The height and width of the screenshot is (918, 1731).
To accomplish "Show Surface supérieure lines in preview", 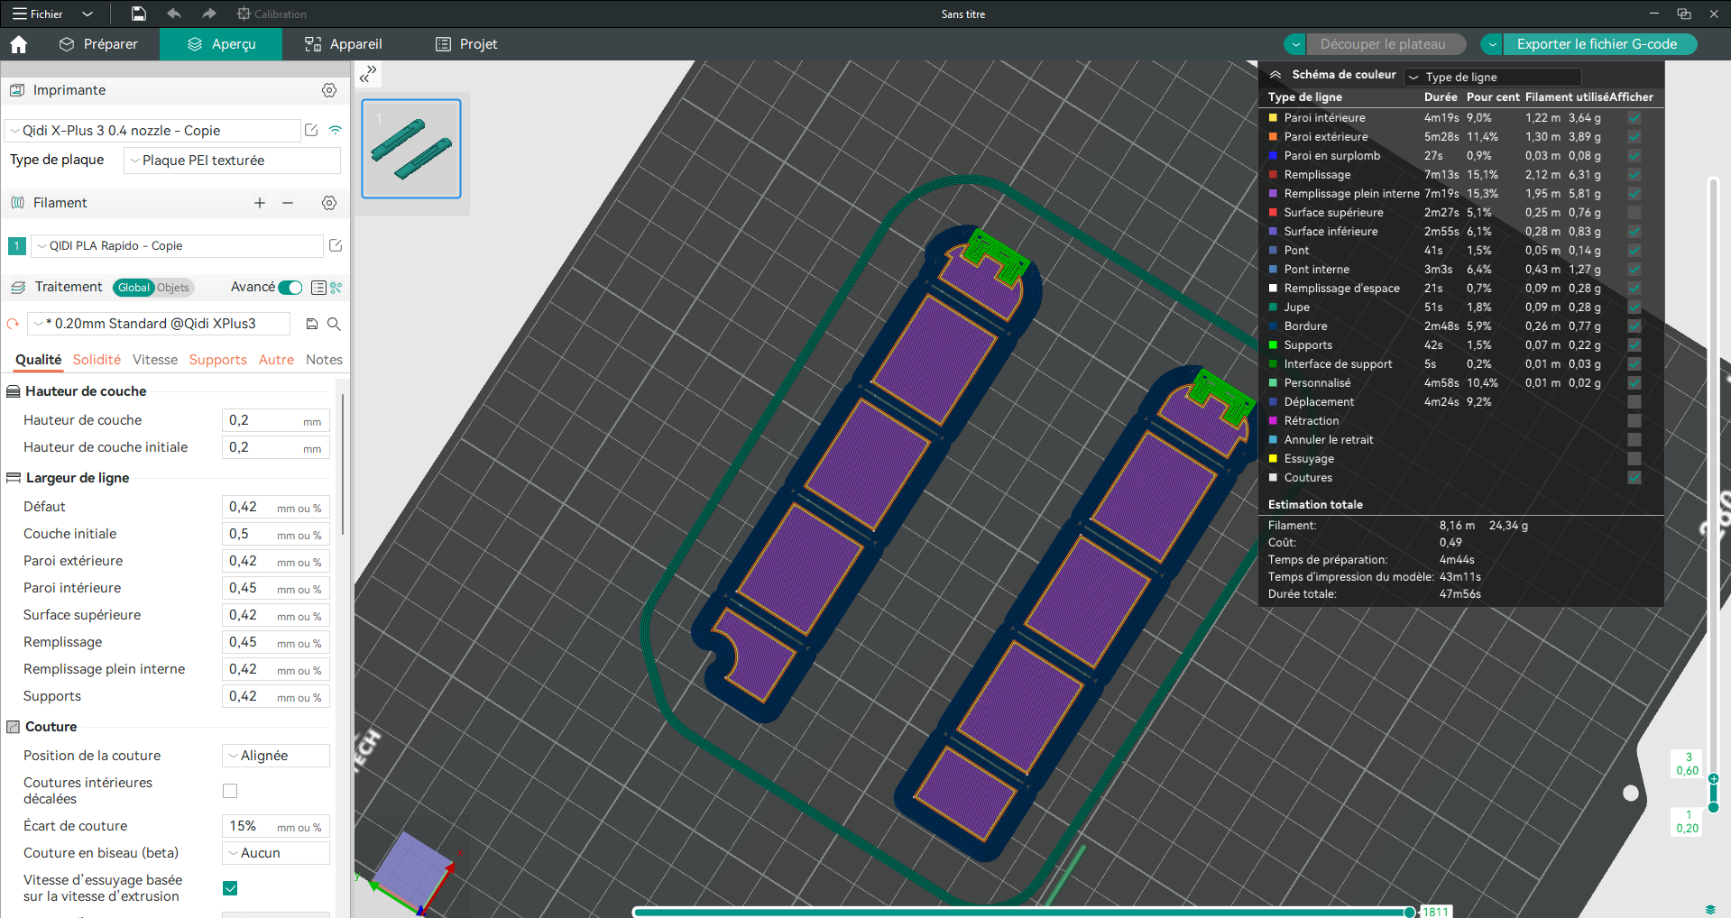I will pyautogui.click(x=1634, y=213).
